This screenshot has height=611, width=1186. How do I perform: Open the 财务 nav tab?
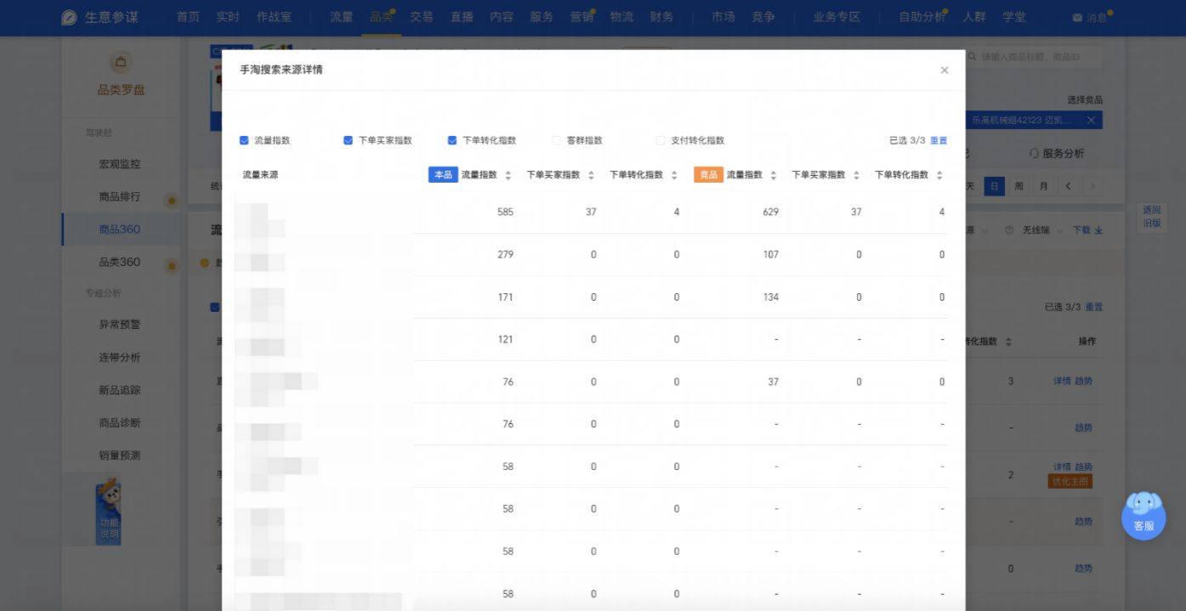[x=661, y=17]
